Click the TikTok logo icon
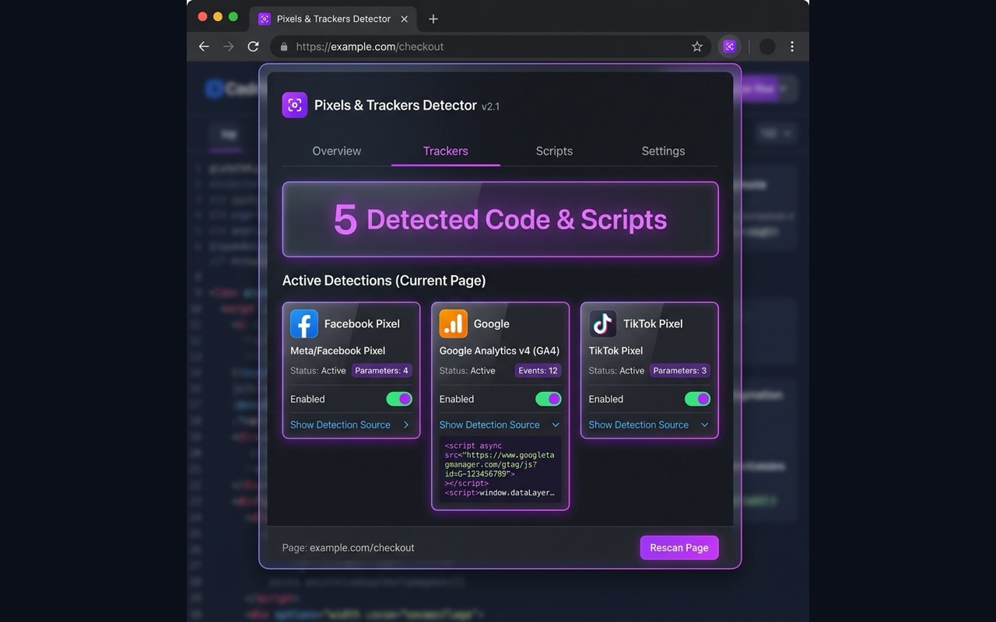996x622 pixels. pyautogui.click(x=602, y=323)
